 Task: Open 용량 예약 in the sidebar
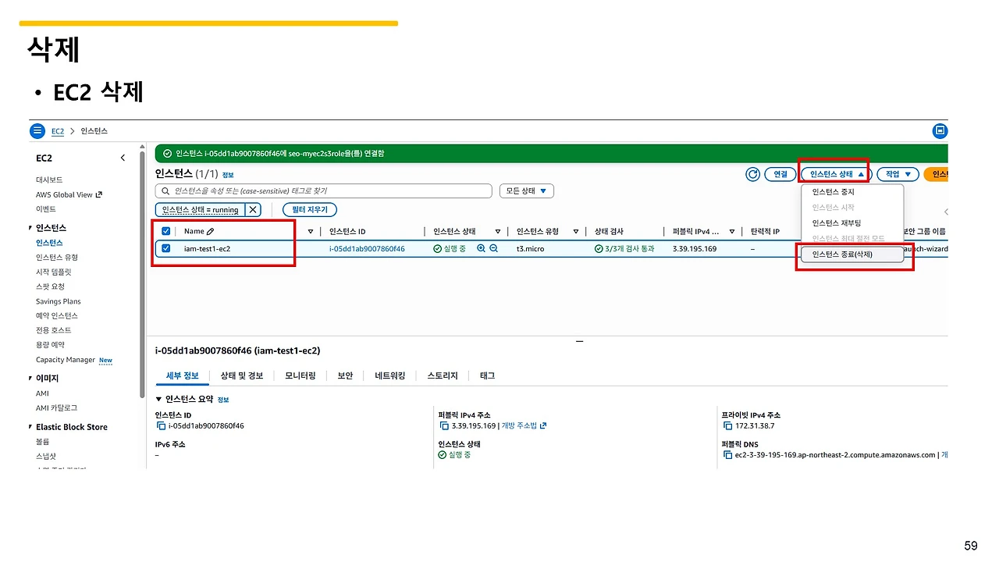coord(50,344)
